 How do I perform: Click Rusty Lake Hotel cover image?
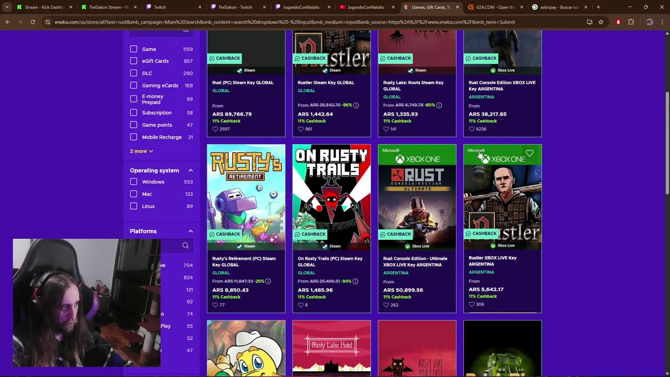click(331, 348)
